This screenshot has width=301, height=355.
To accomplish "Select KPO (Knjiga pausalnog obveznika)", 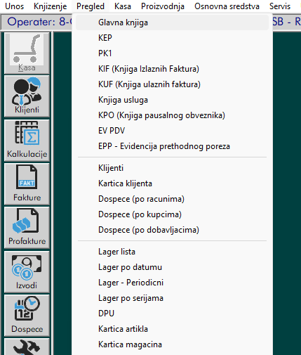I will coord(172,115).
